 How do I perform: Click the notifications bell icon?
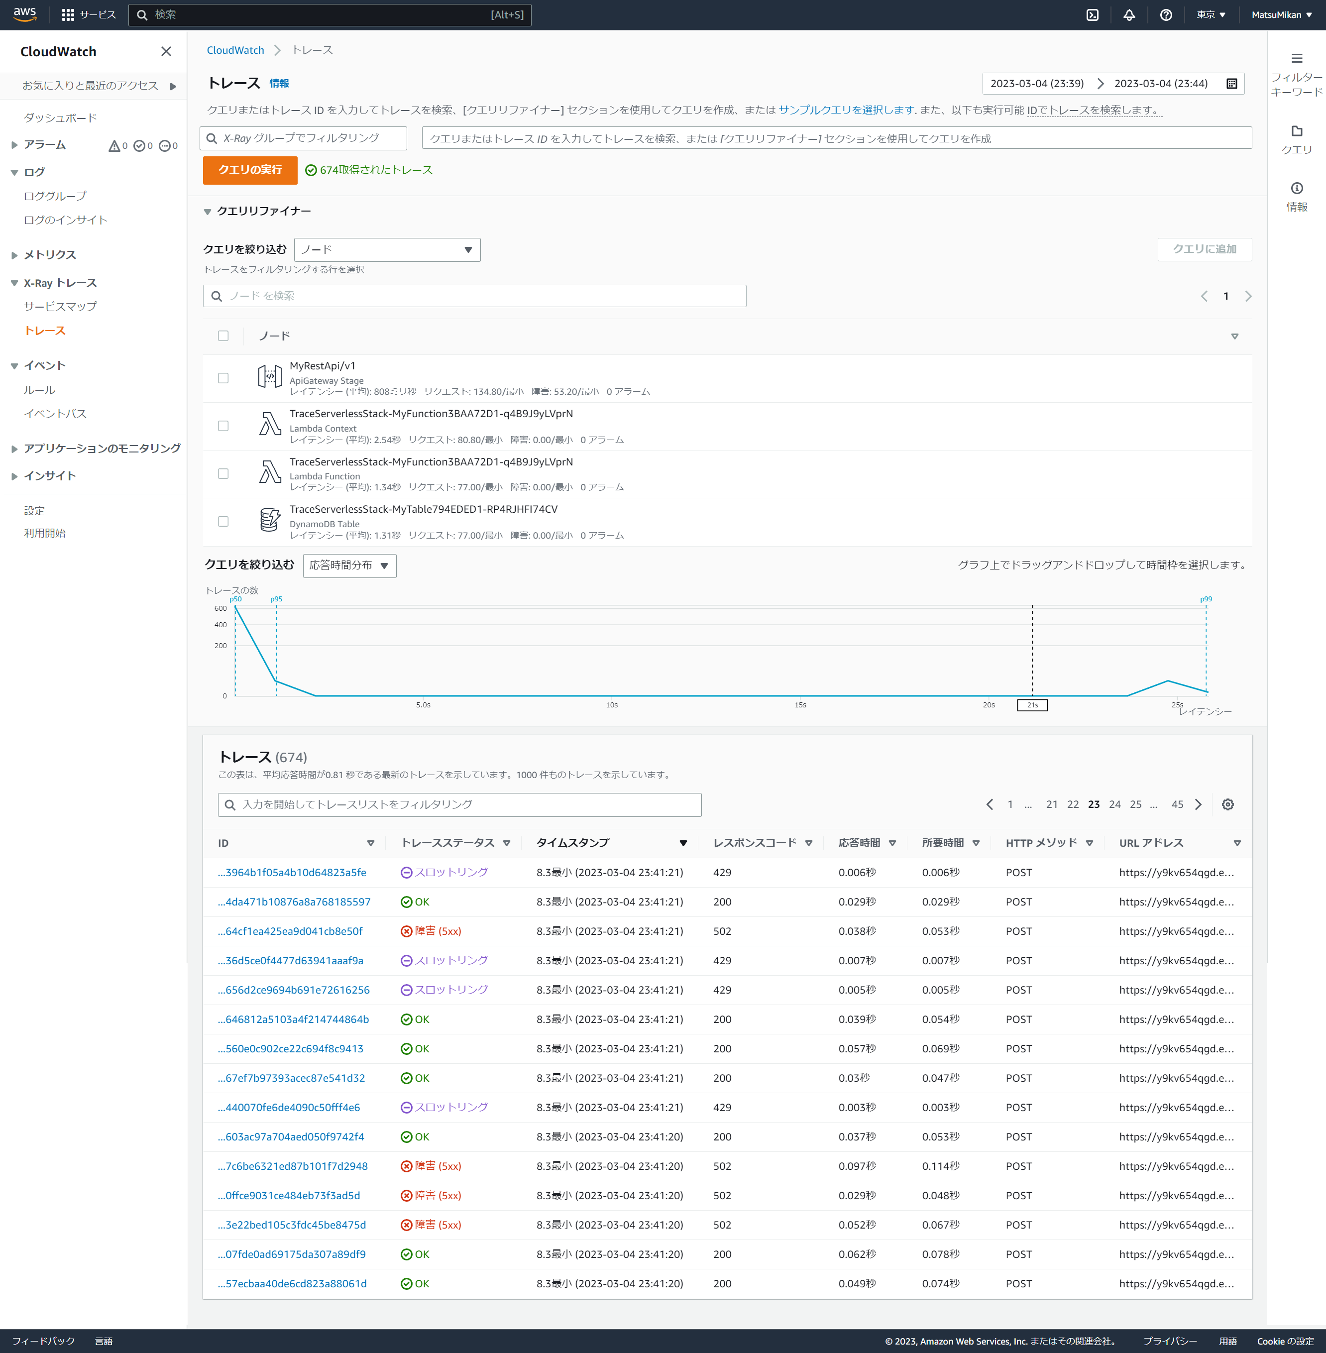(1129, 14)
